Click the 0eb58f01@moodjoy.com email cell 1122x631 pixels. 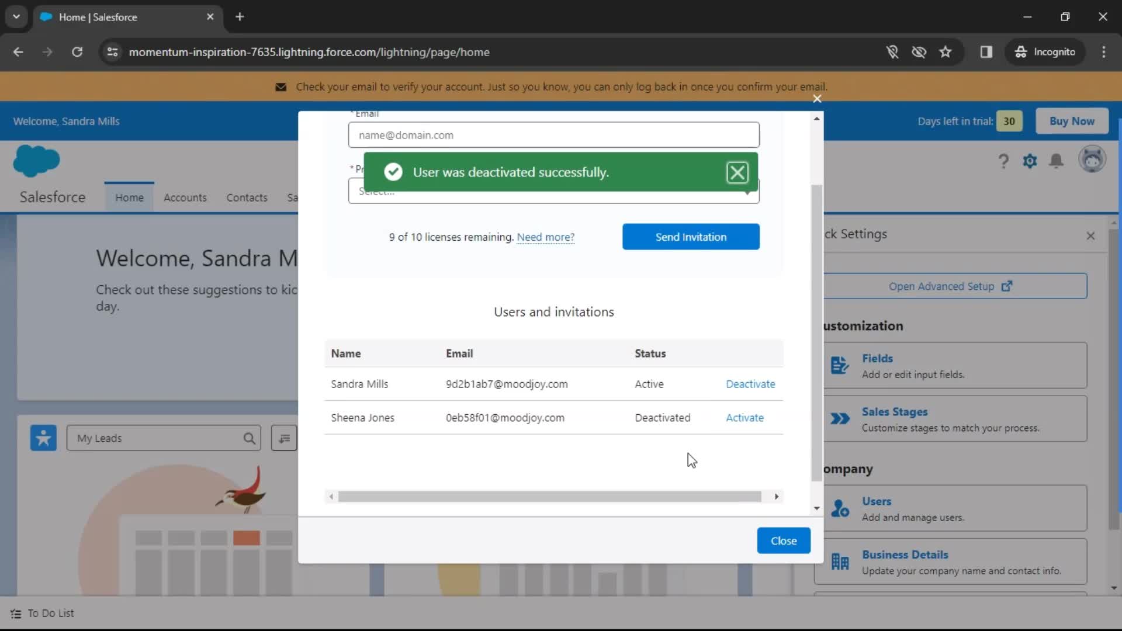coord(505,418)
